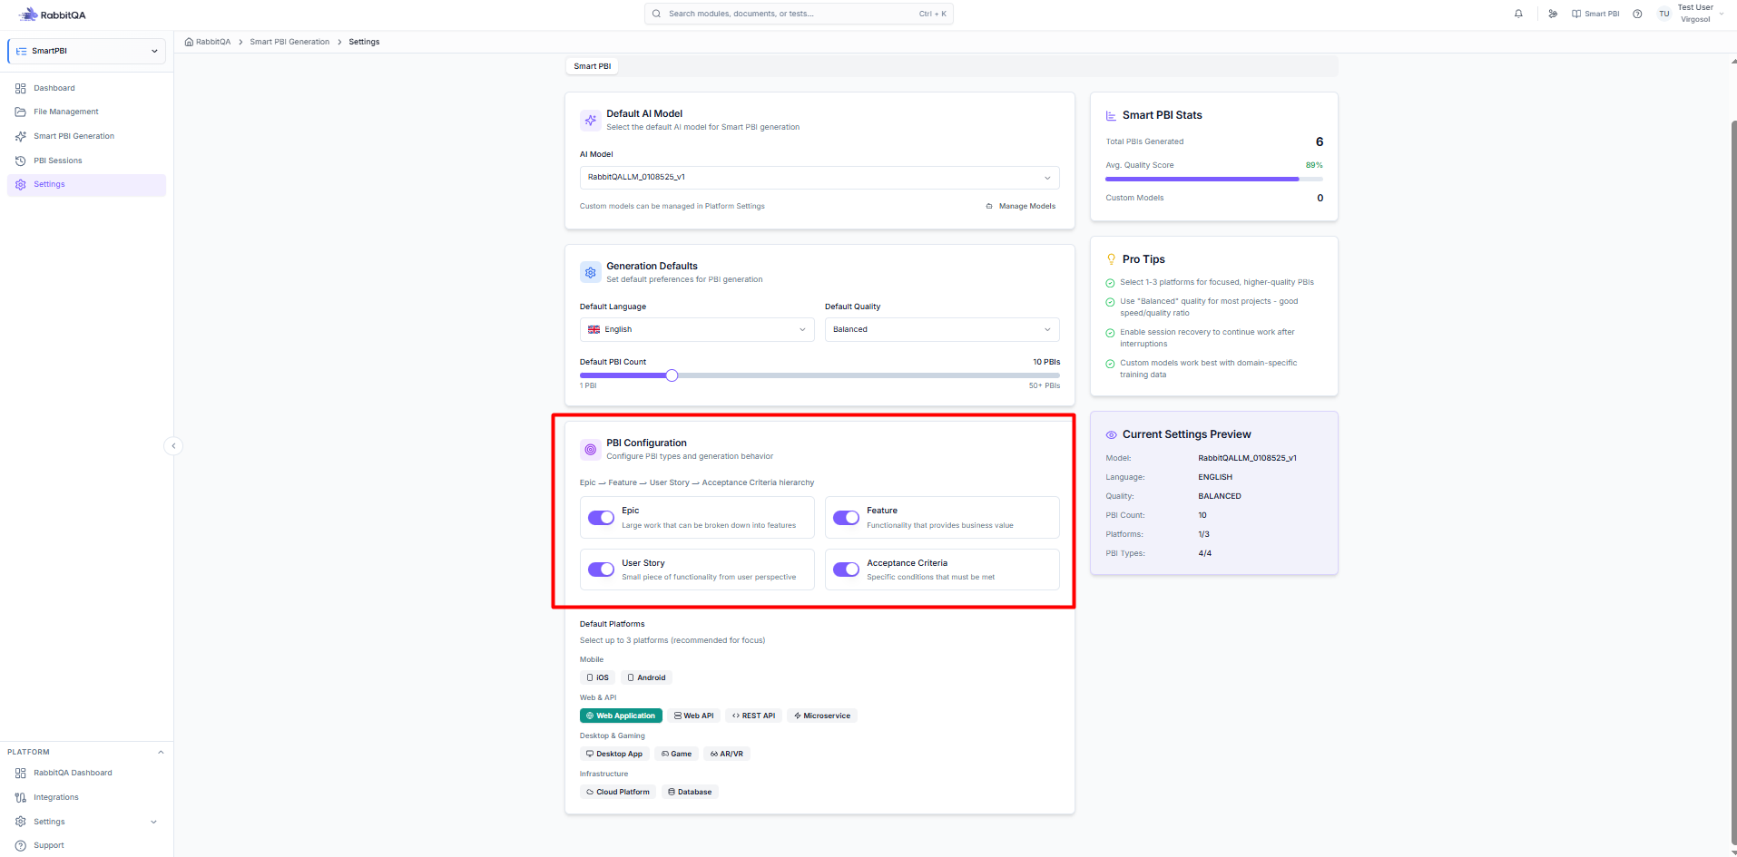Open File Management in sidebar
The height and width of the screenshot is (857, 1737).
point(86,112)
